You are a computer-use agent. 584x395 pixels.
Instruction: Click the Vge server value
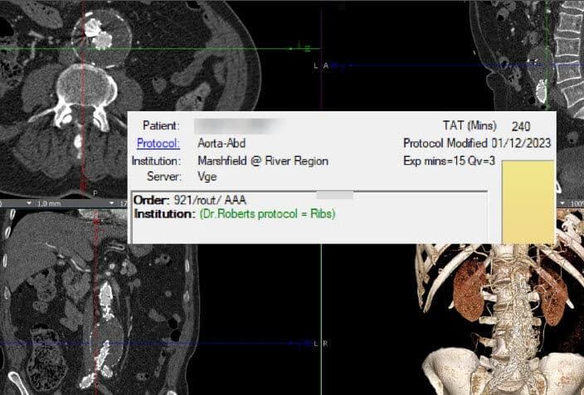(207, 176)
